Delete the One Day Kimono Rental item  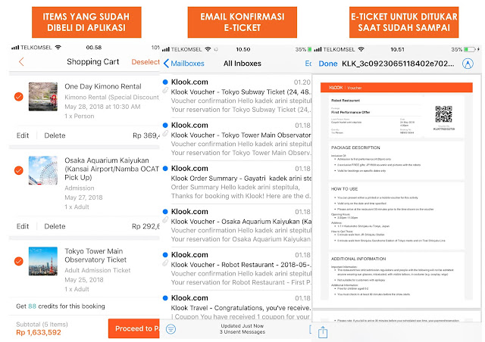(55, 135)
